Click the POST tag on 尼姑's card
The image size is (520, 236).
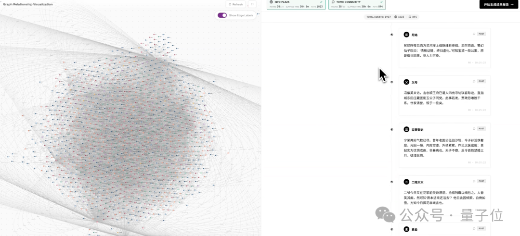pyautogui.click(x=481, y=34)
